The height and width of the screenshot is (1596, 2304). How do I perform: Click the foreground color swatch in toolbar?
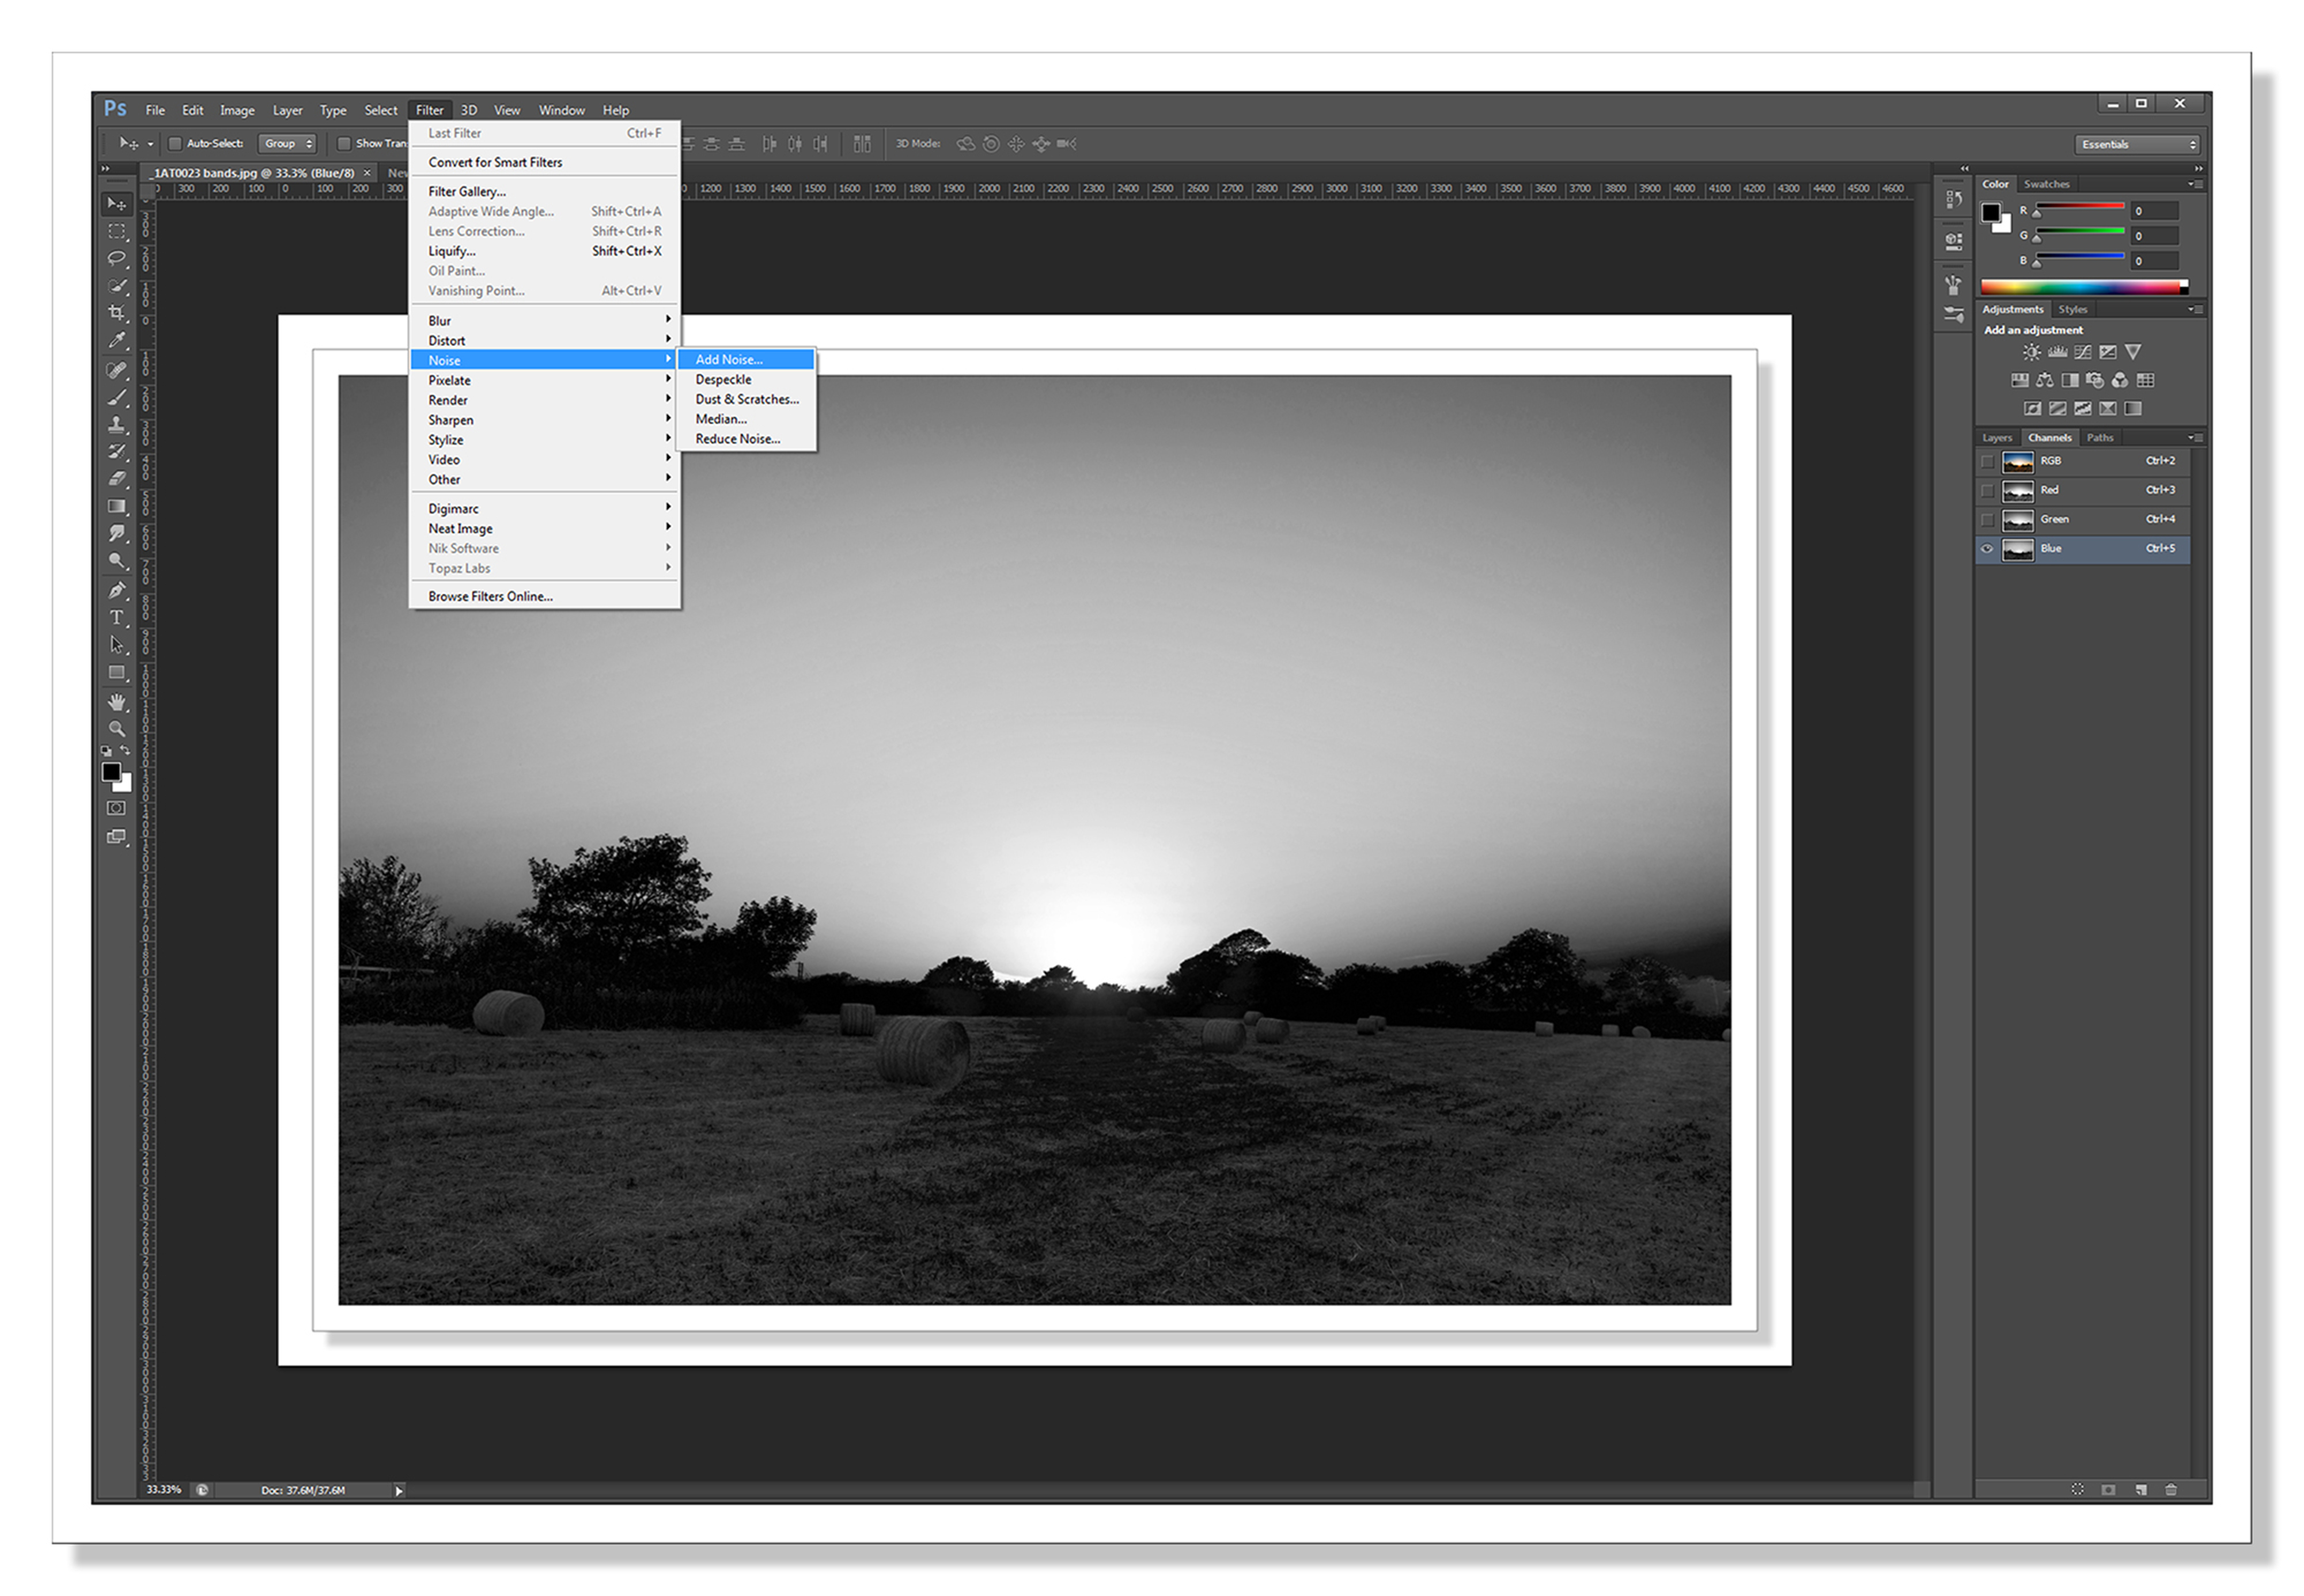coord(111,772)
